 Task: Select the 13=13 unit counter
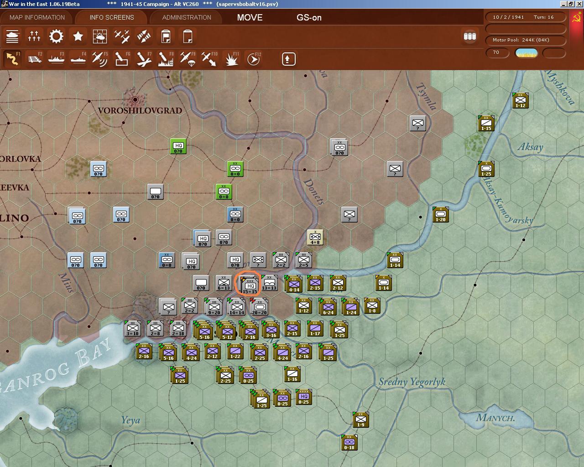tap(269, 283)
